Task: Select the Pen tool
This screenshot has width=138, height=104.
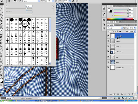Action: click(x=1, y=53)
